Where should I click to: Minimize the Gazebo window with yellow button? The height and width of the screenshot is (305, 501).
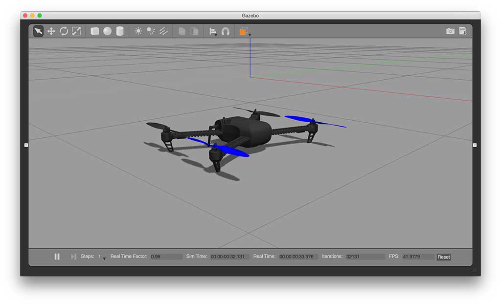coord(32,15)
